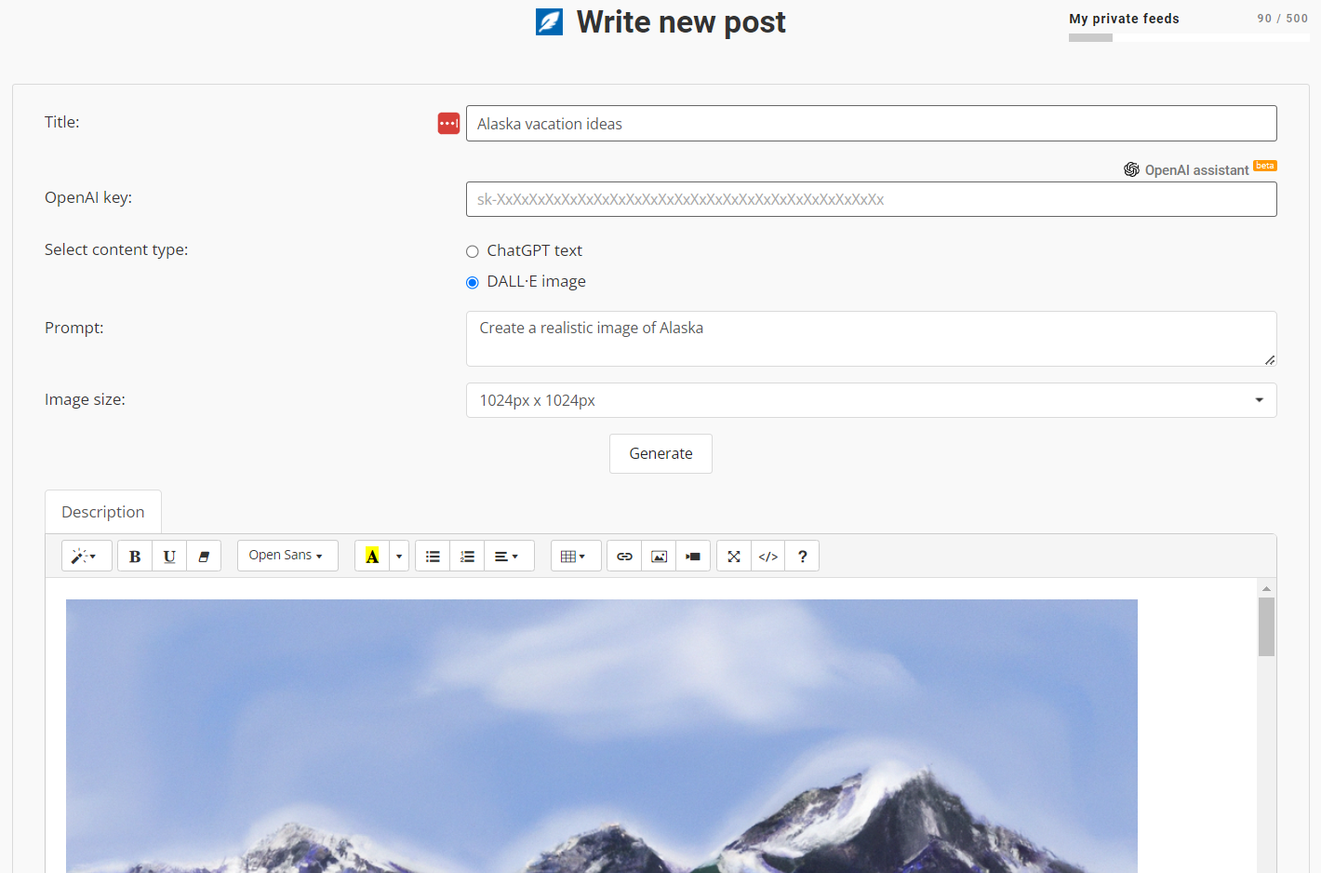
Task: Click the Write new post heading
Action: coord(681,22)
